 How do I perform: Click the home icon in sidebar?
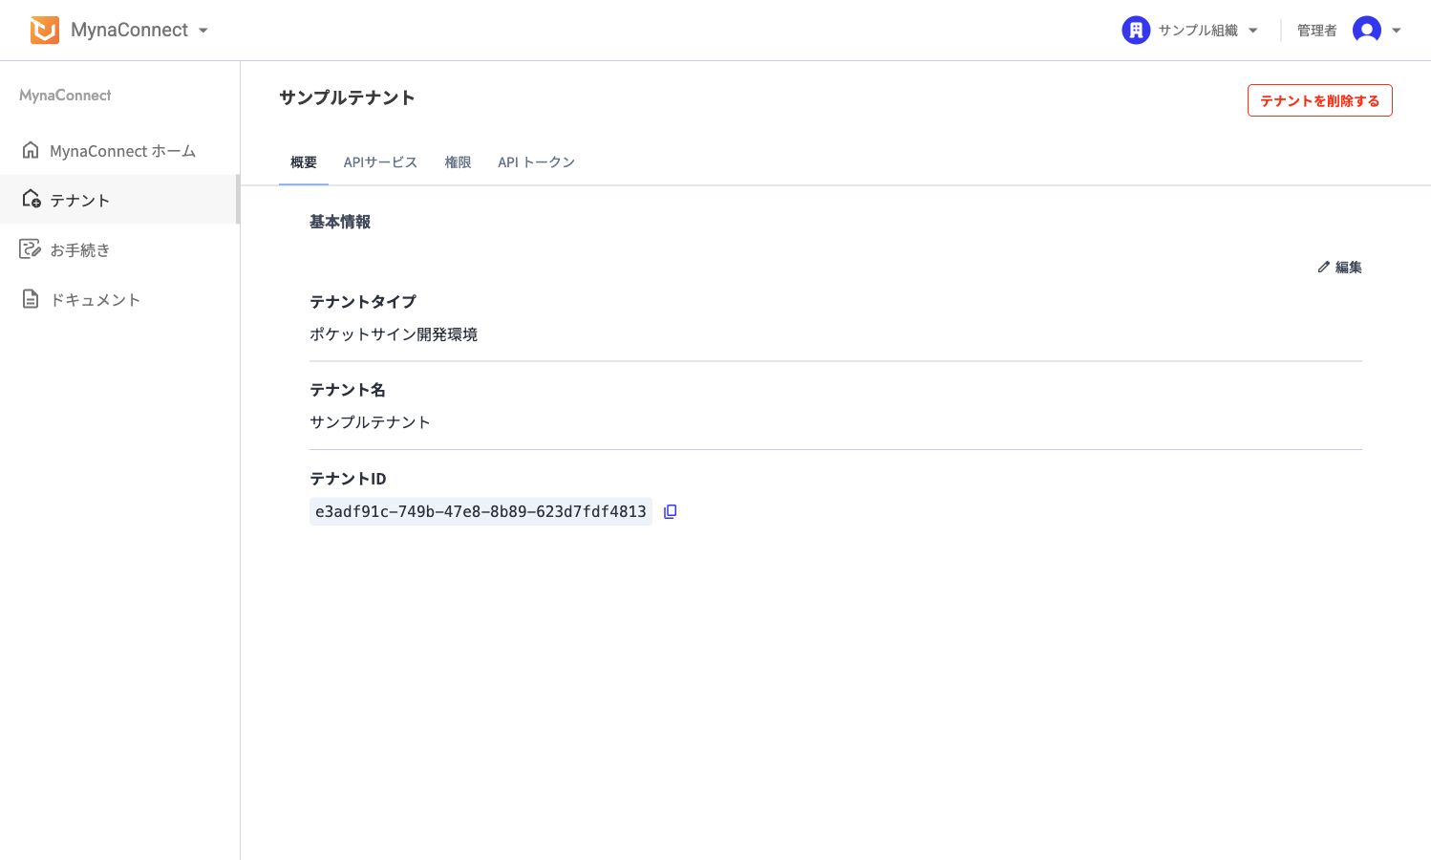[31, 150]
